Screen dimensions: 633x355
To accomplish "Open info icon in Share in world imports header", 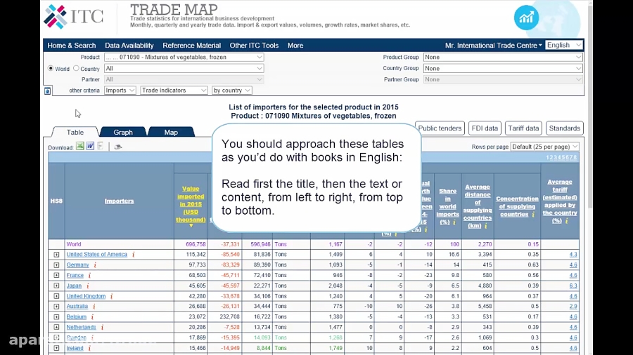I will 454,222.
